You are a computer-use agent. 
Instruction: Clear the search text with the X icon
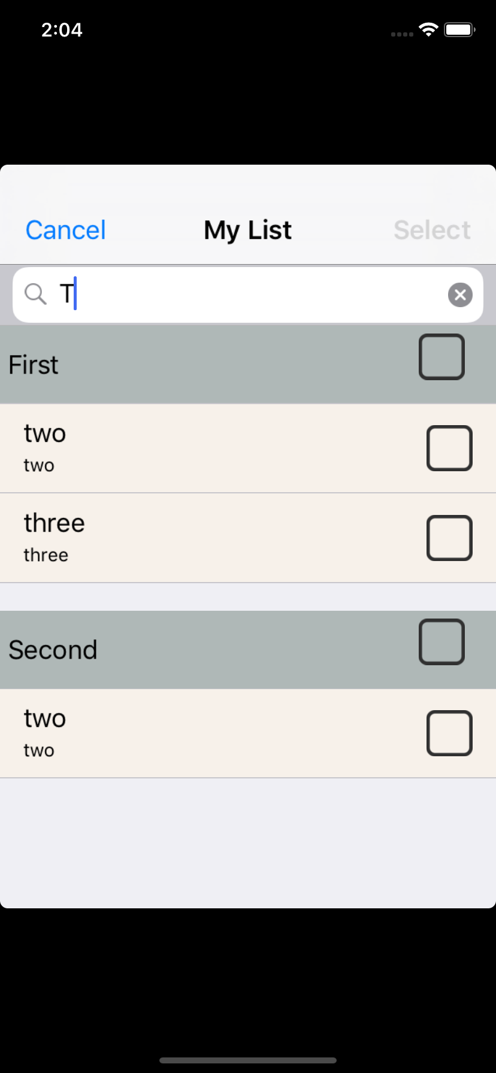coord(460,295)
